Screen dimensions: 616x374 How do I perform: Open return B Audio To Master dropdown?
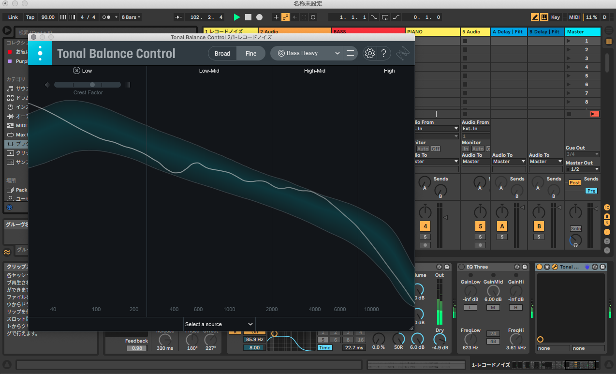point(546,162)
